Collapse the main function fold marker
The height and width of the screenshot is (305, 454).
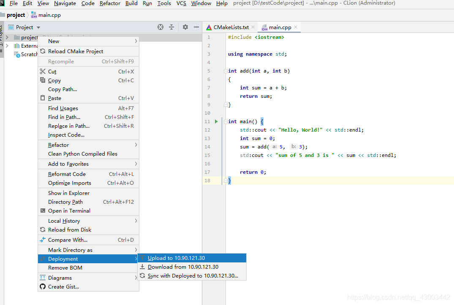[225, 121]
